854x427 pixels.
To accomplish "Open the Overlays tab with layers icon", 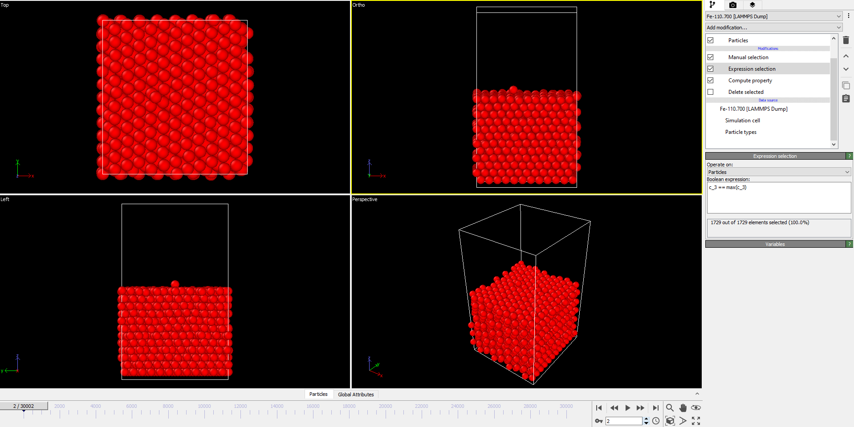I will (752, 5).
